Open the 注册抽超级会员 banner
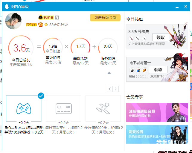Screen dimensions: 192x153 pos(157,112)
